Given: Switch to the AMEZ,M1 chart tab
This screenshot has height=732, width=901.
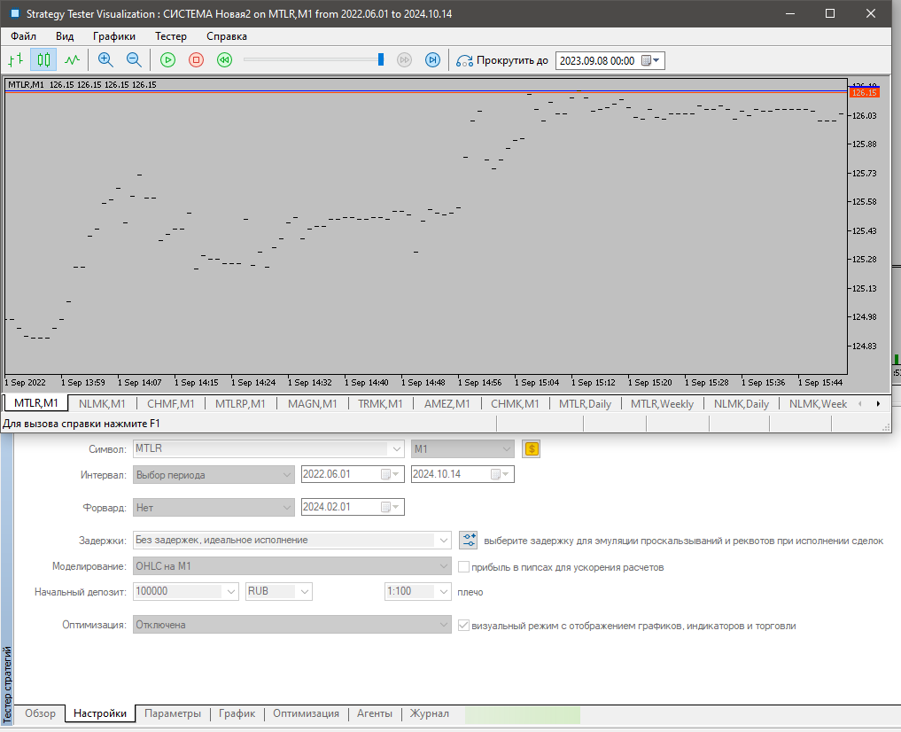Looking at the screenshot, I should click(x=447, y=404).
